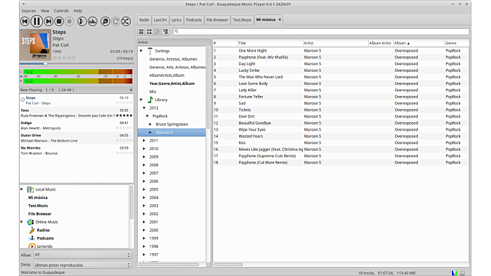Expand the Bruce Springsteen tree node
491x276 pixels.
(150, 124)
